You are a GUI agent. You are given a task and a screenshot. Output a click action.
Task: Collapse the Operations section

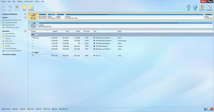point(25,31)
